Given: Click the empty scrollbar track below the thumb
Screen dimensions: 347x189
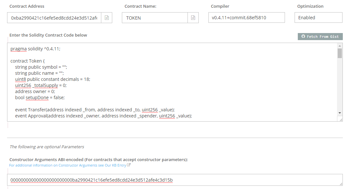Looking at the screenshot, I should click(340, 87).
